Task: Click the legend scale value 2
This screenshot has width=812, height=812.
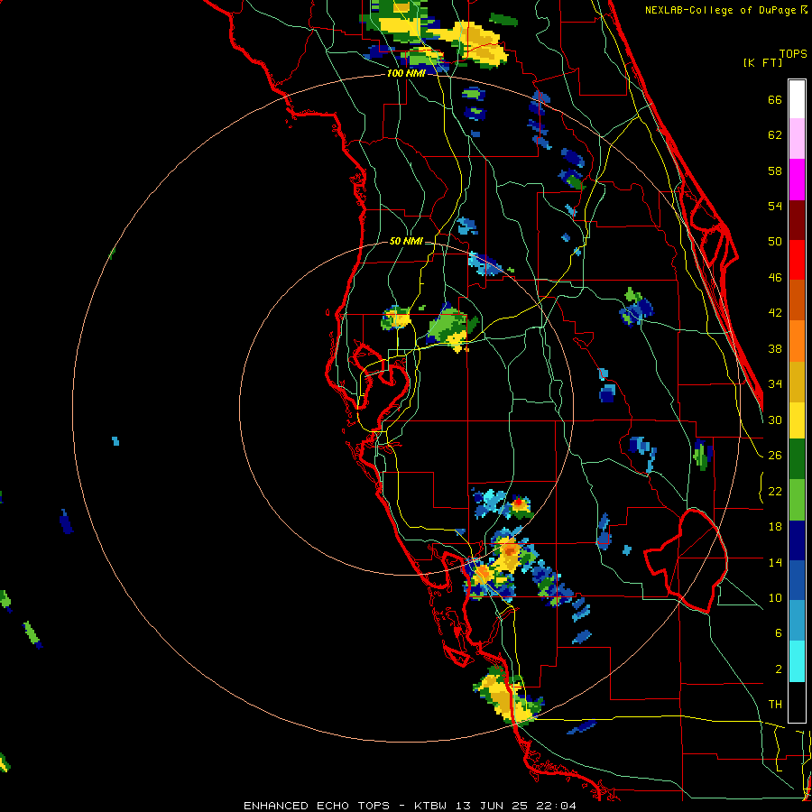Action: click(779, 669)
